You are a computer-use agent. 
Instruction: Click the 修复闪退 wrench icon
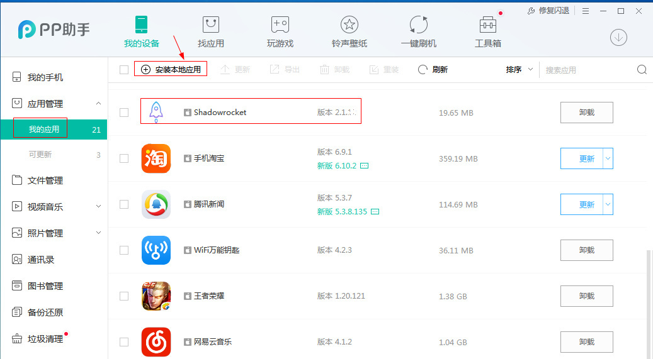[x=531, y=11]
